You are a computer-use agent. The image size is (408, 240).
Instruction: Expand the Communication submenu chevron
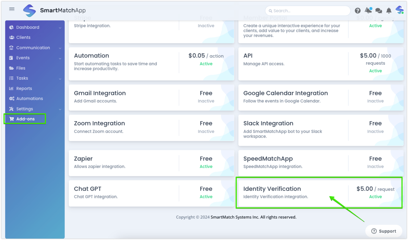tap(60, 48)
